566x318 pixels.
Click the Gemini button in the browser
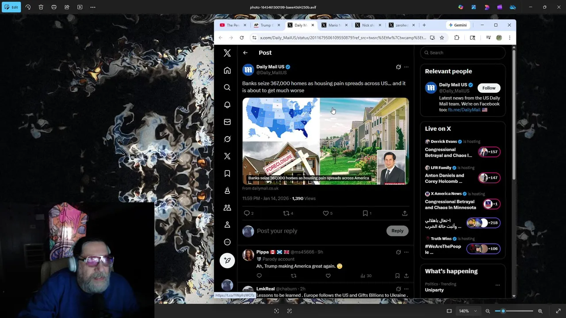pos(457,25)
